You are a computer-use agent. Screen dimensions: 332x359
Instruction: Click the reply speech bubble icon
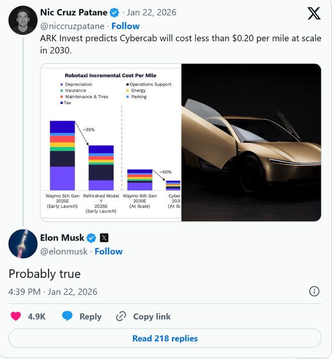(68, 316)
